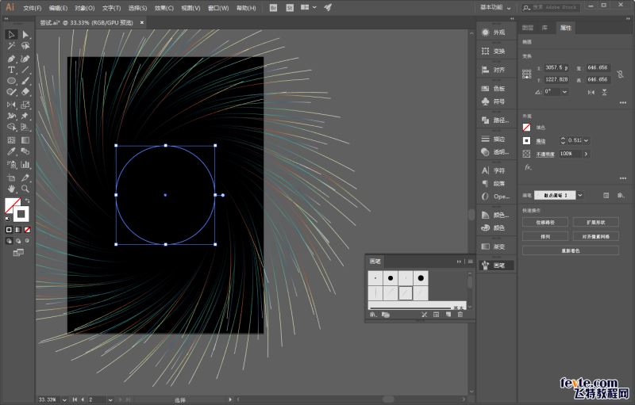635x405 pixels.
Task: Select the Type tool
Action: 11,70
